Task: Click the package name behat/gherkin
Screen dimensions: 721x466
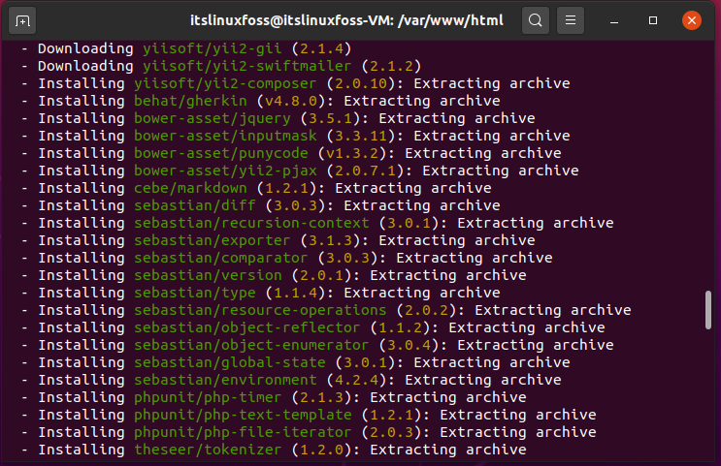Action: (x=190, y=101)
